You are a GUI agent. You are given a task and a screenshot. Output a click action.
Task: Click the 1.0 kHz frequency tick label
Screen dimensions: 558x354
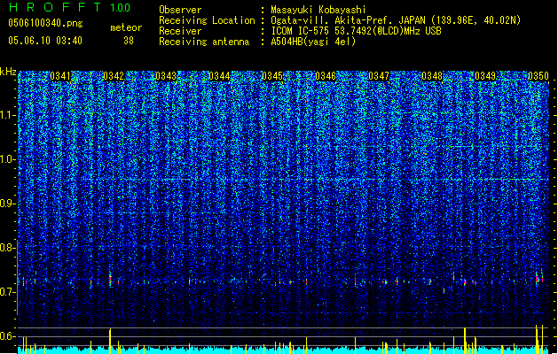(8, 159)
